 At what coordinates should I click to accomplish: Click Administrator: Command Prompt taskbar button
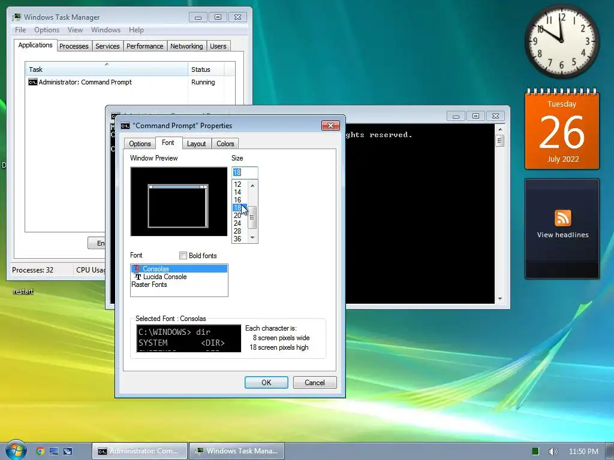pos(140,451)
